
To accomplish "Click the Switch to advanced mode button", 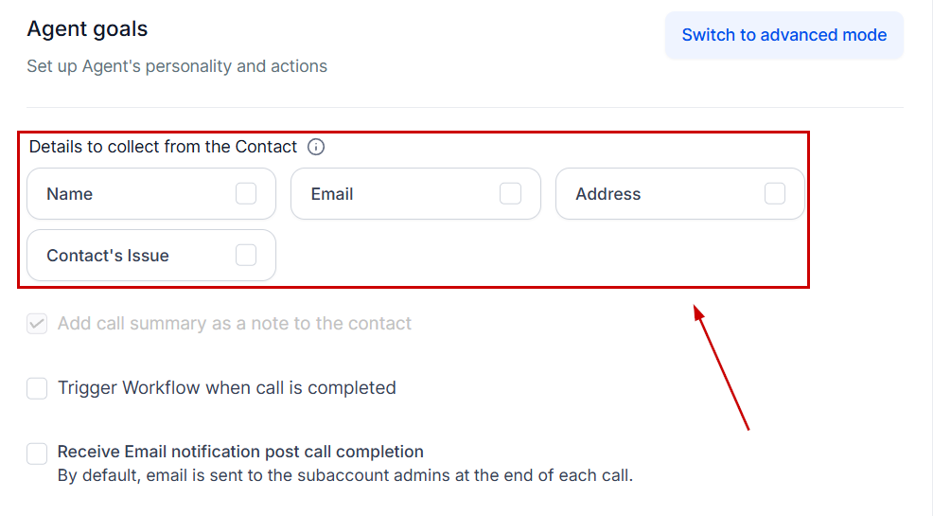I will (x=783, y=35).
